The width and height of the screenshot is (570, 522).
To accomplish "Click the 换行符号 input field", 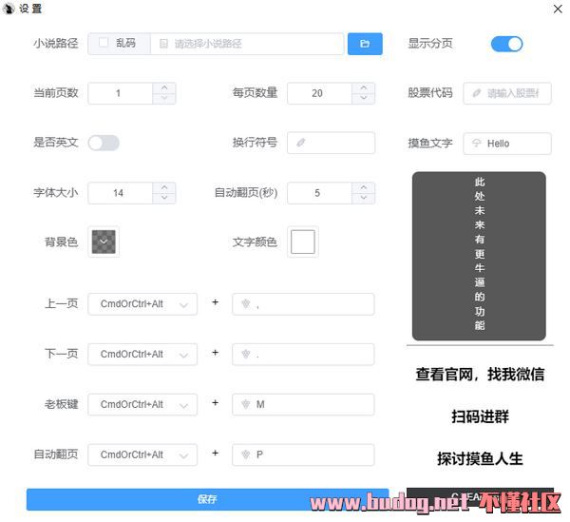I will [331, 143].
